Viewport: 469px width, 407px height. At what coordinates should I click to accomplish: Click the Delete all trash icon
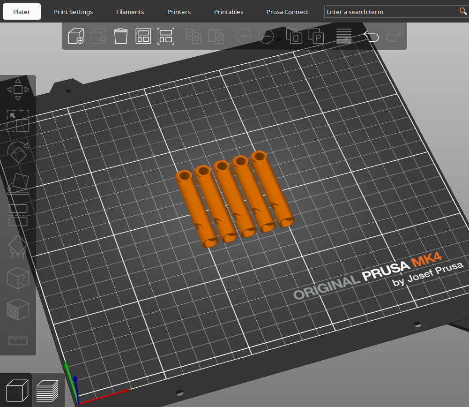tap(120, 37)
